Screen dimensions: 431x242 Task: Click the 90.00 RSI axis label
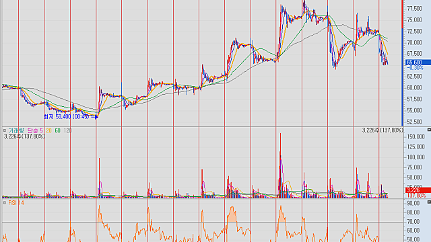click(413, 203)
